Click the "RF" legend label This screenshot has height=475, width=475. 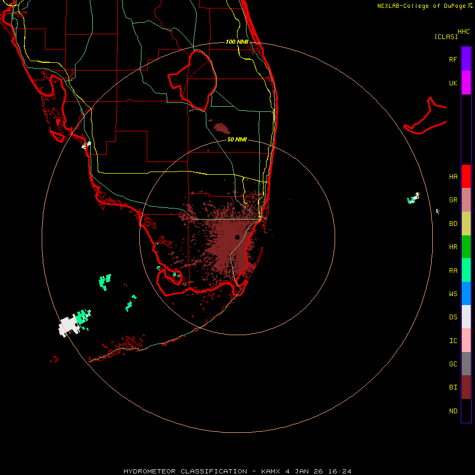pyautogui.click(x=453, y=60)
